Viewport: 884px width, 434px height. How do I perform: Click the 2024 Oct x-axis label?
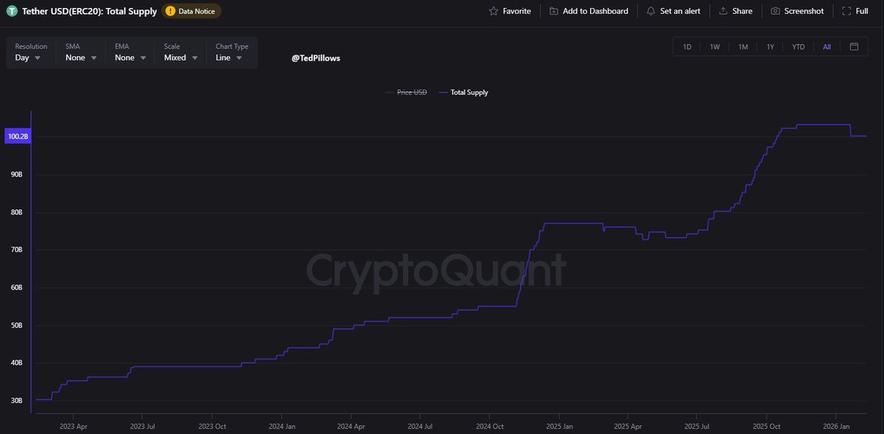(x=490, y=426)
